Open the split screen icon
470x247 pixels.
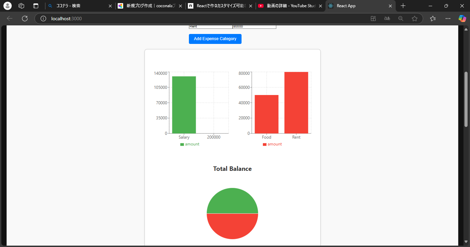pyautogui.click(x=373, y=19)
